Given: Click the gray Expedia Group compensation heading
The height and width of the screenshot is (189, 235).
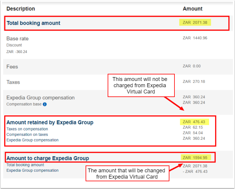Looking at the screenshot, I should [41, 98].
